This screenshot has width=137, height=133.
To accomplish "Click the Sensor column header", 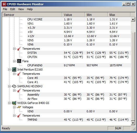I will 32,15.
